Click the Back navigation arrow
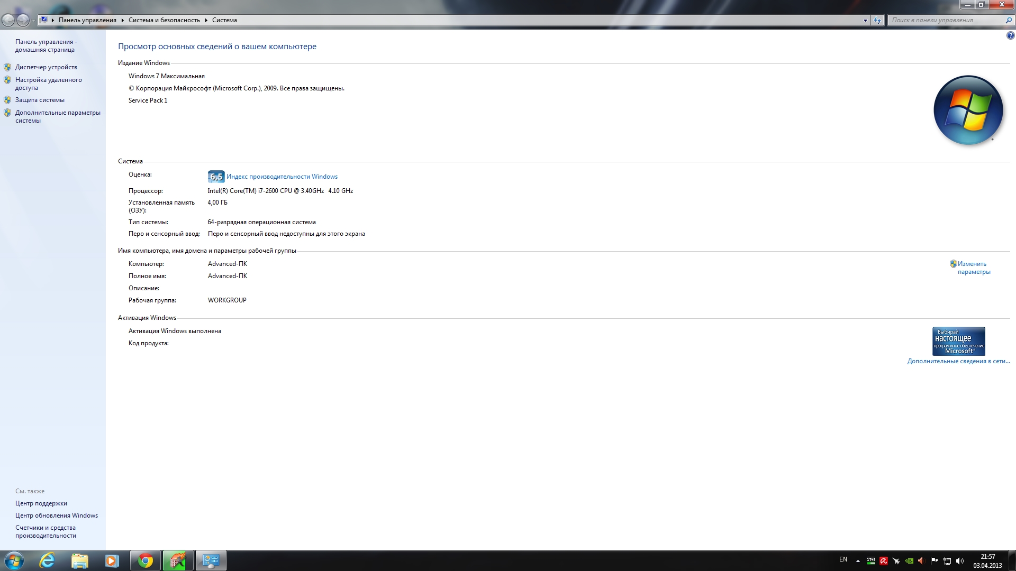 8,20
